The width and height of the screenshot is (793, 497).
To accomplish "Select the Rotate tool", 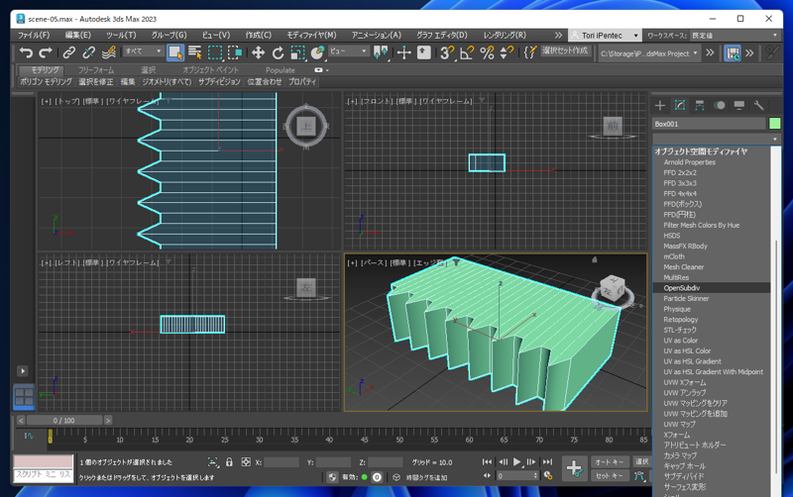I will click(278, 52).
